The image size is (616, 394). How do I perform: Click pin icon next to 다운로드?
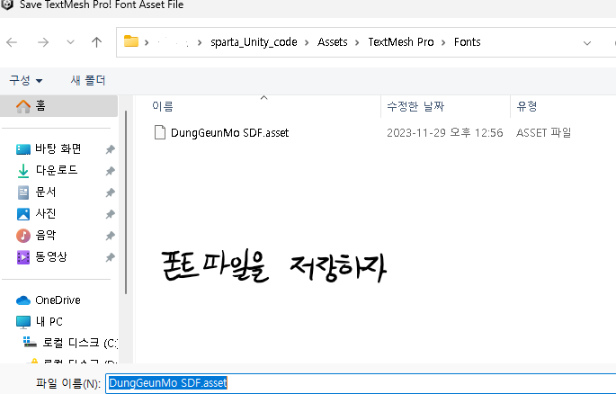pyautogui.click(x=111, y=171)
